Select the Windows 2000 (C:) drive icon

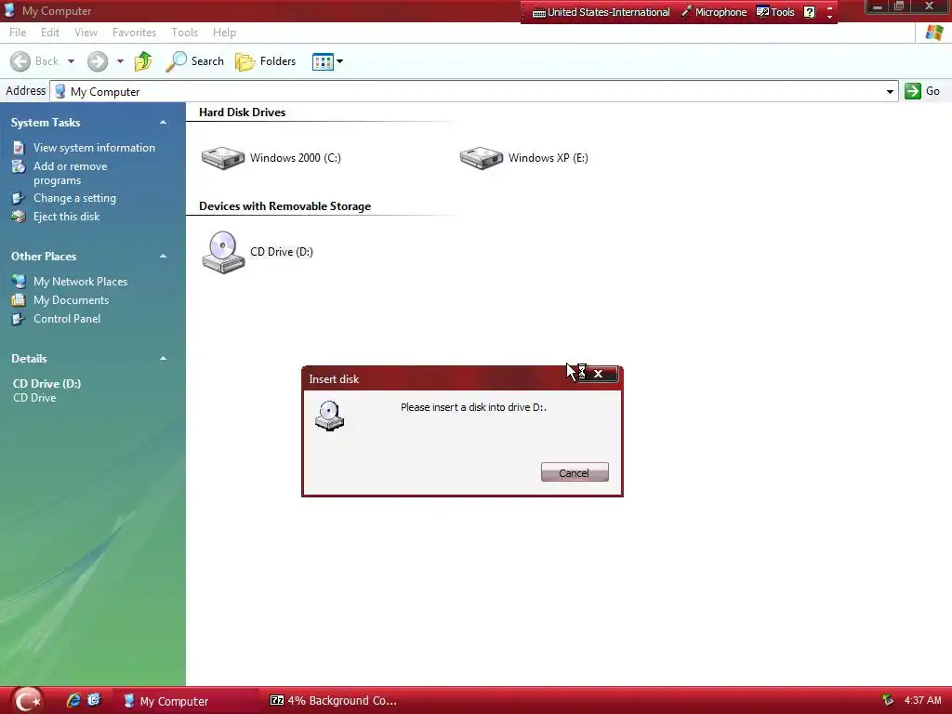point(223,158)
